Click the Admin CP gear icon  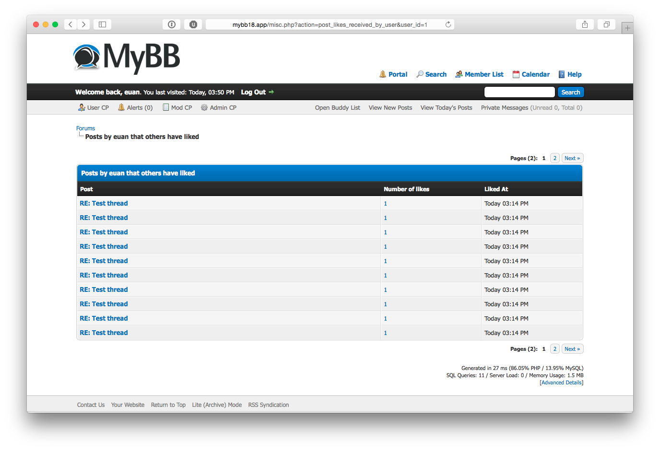tap(204, 107)
